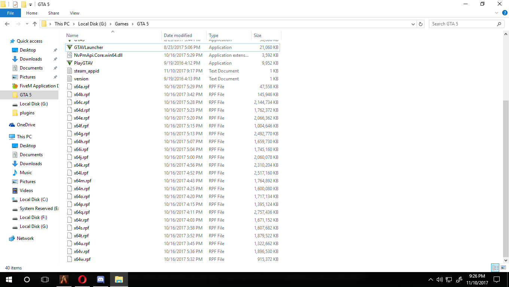Click the New folder icon in title bar
This screenshot has width=509, height=287.
tap(24, 4)
